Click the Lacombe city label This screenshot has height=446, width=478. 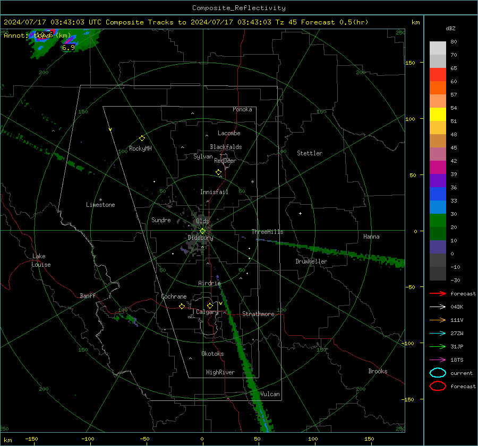coord(229,133)
